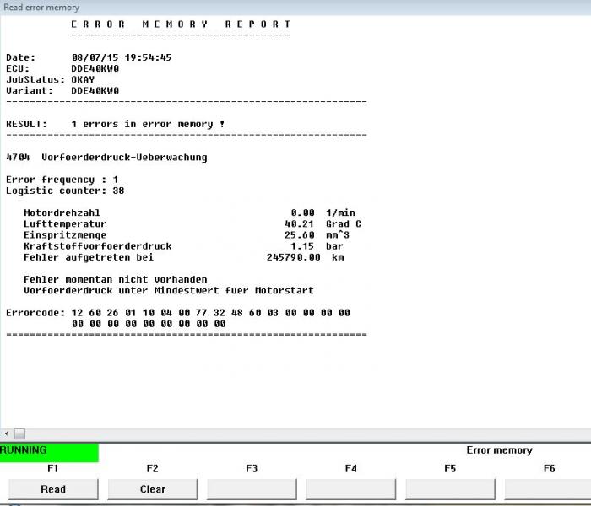Viewport: 591px width, 506px height.
Task: Click the Error memory status label
Action: click(x=499, y=450)
